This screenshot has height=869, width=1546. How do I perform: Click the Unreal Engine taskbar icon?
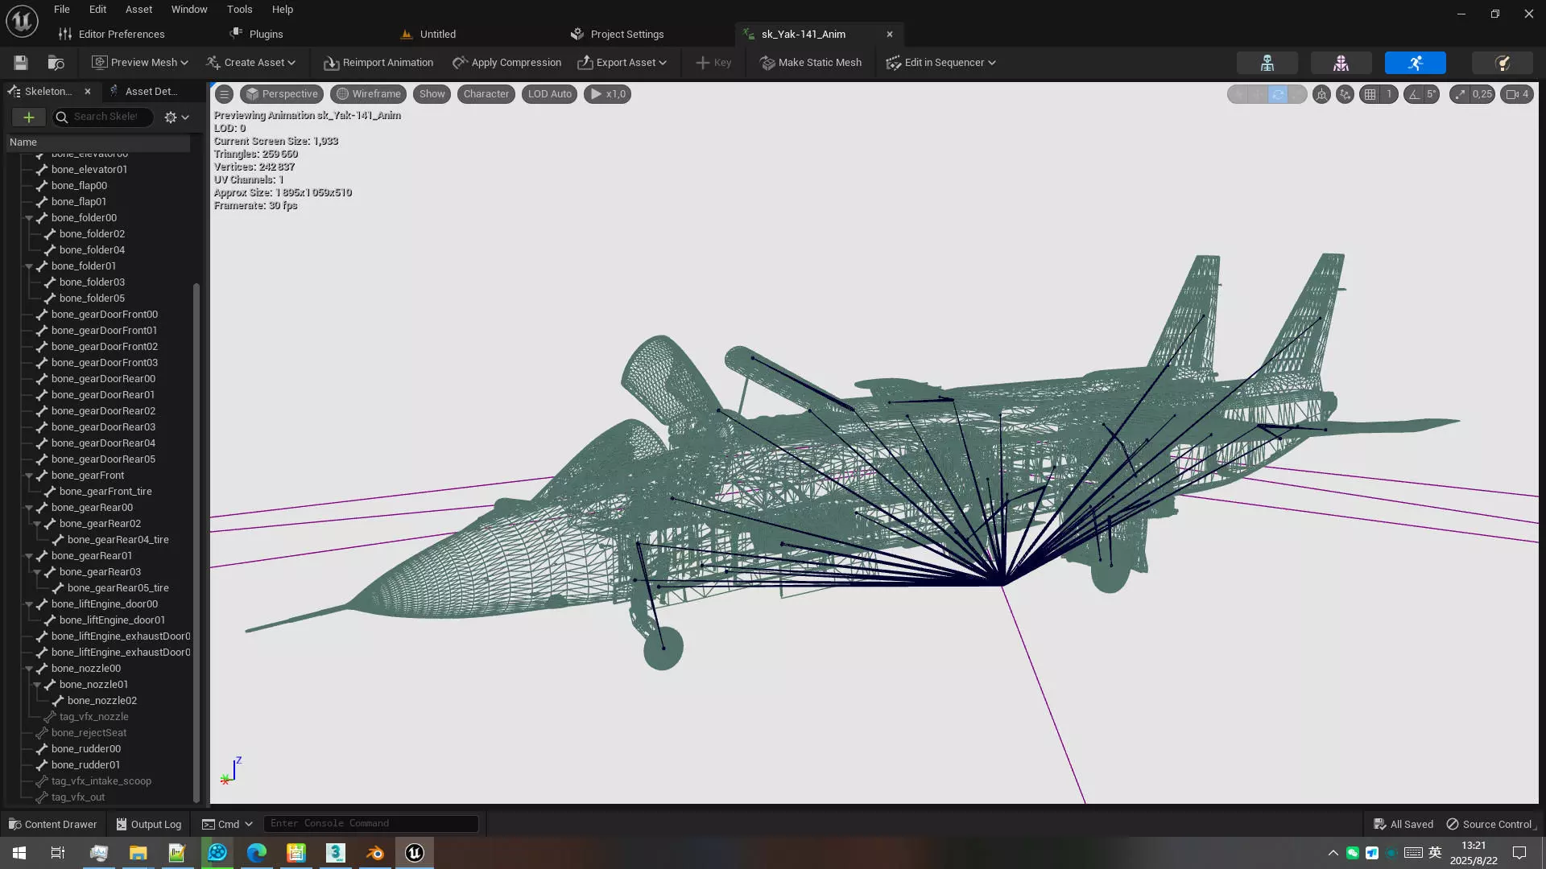tap(415, 853)
